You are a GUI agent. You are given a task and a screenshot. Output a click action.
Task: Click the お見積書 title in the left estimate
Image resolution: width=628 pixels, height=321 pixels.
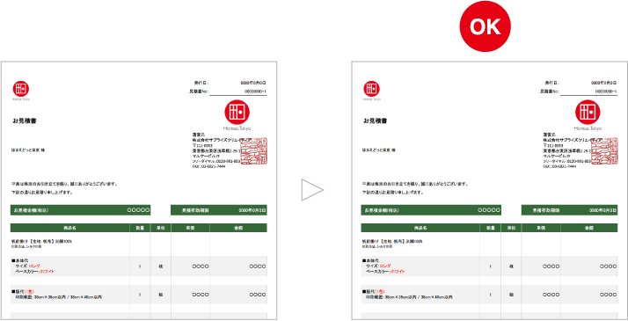[25, 120]
